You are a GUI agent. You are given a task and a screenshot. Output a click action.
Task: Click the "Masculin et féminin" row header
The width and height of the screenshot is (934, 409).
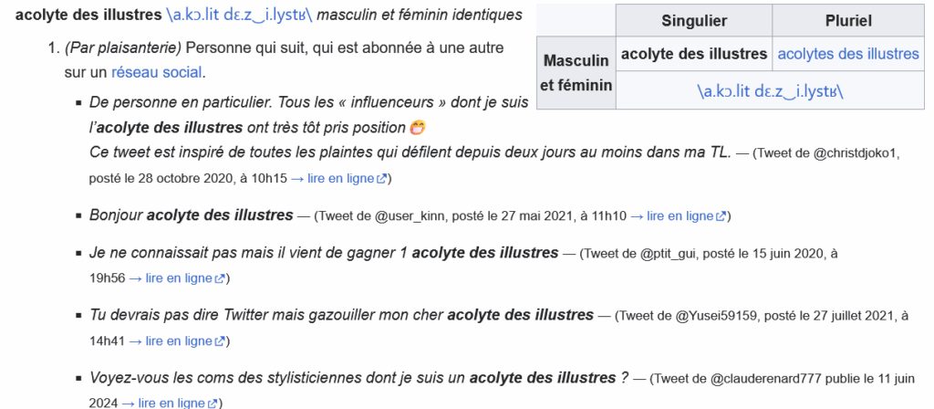(576, 73)
